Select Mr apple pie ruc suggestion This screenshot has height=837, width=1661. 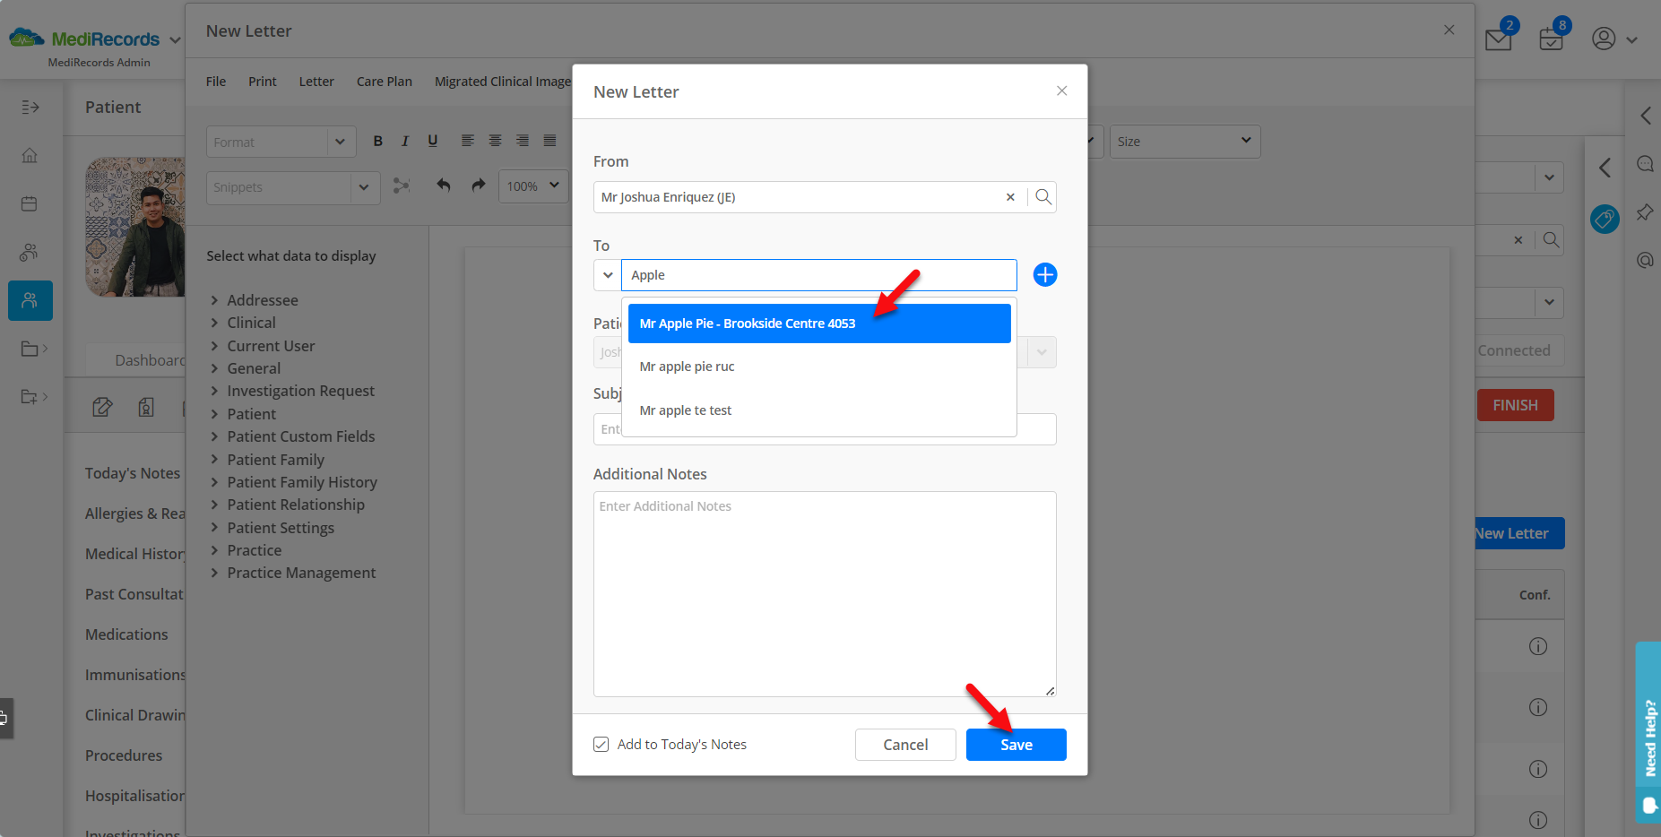tap(819, 367)
